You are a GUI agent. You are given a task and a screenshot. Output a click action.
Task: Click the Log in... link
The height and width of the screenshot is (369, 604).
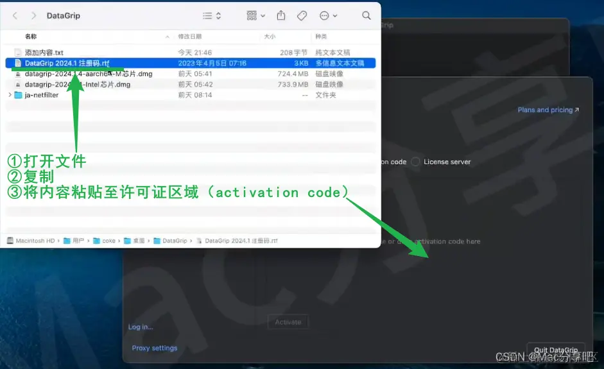(141, 327)
